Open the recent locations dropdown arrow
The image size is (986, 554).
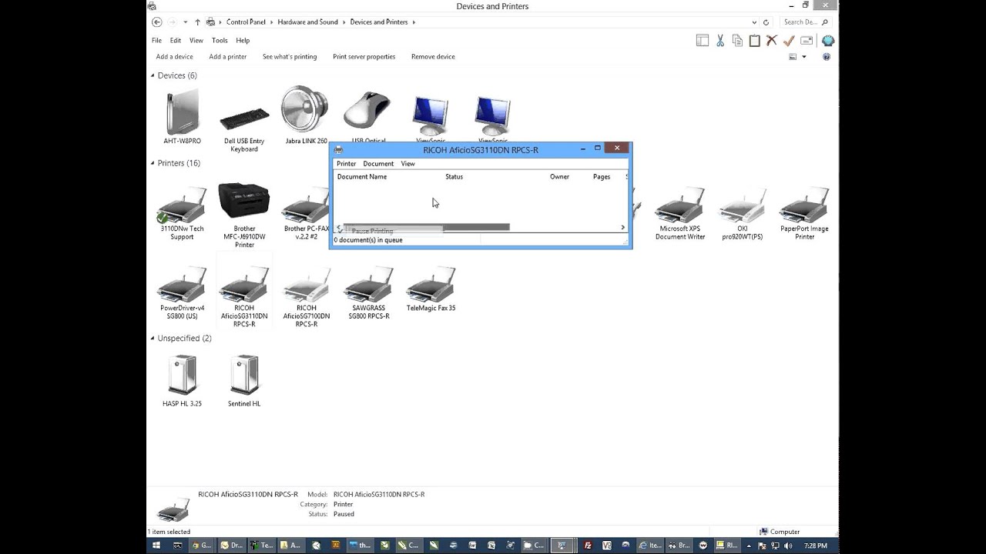[x=185, y=22]
